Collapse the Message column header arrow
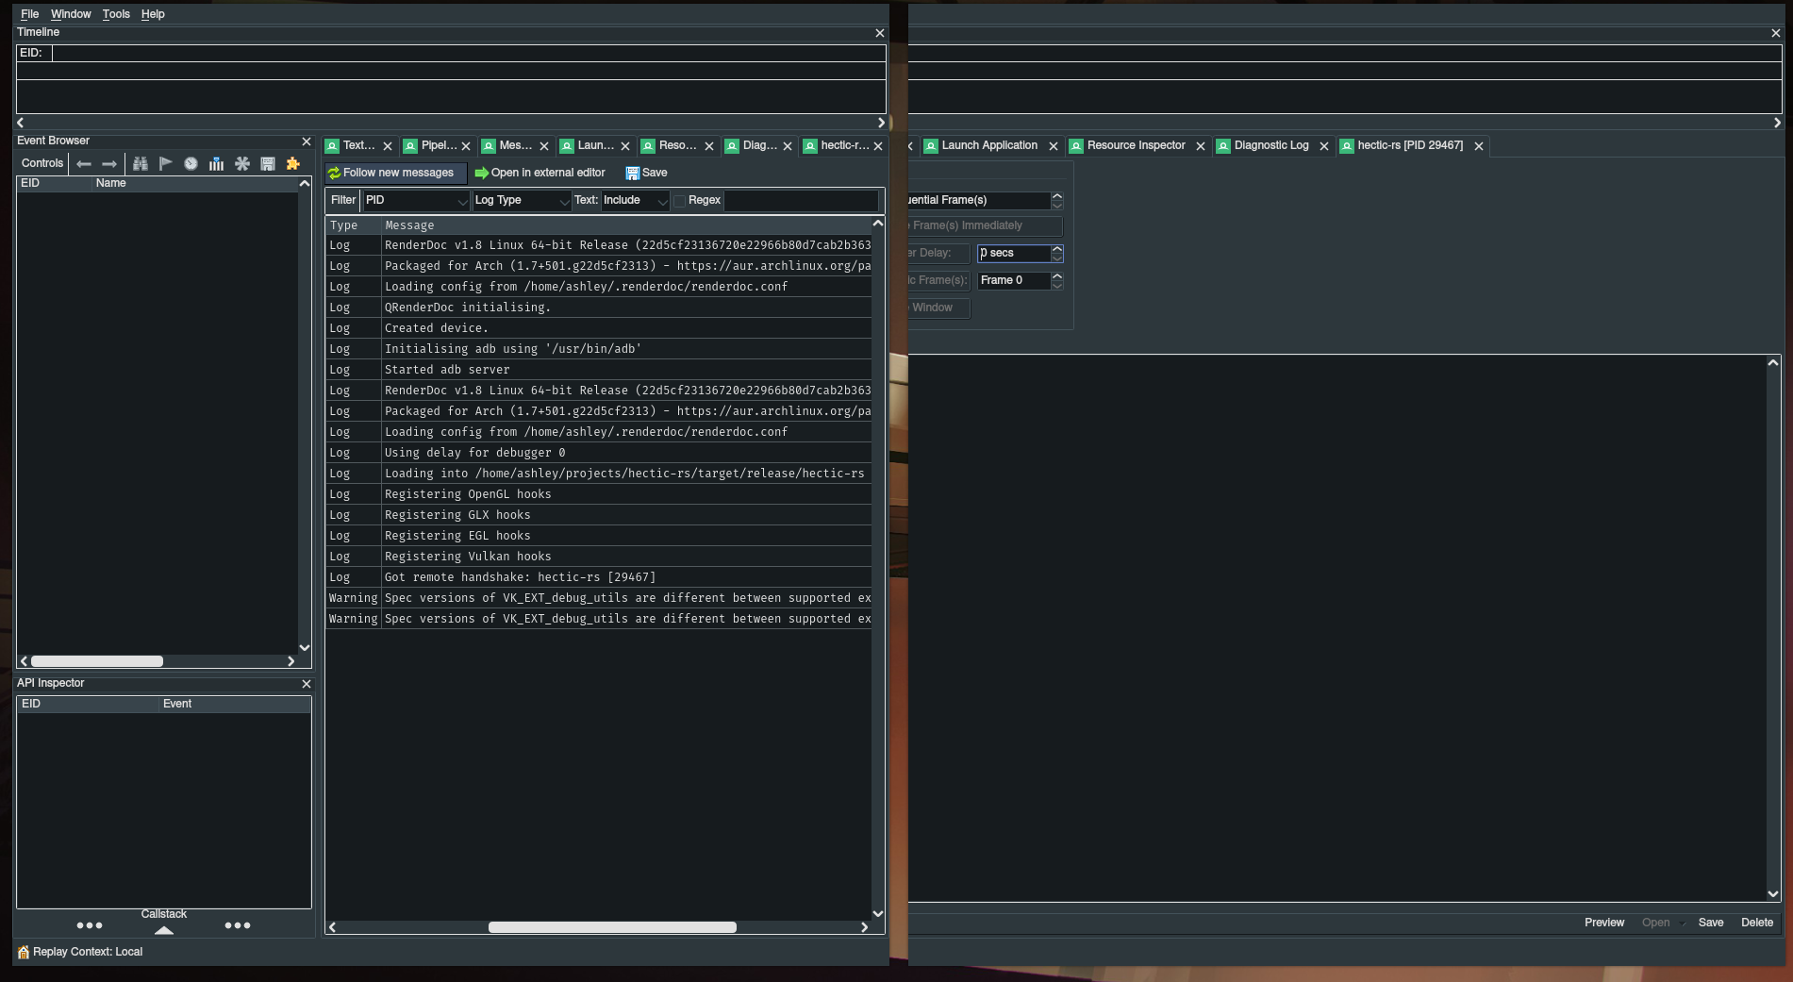 point(876,224)
